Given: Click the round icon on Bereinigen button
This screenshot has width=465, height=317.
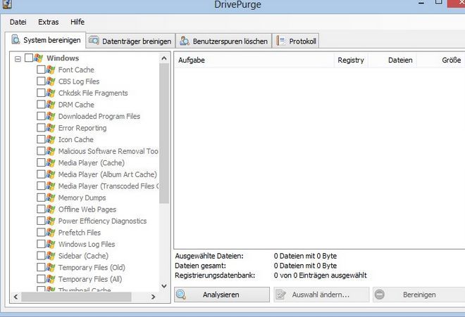Looking at the screenshot, I should coord(380,295).
